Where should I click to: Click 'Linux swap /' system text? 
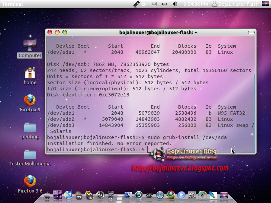pos(236,125)
